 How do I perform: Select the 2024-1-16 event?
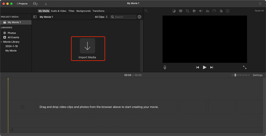coord(12,46)
